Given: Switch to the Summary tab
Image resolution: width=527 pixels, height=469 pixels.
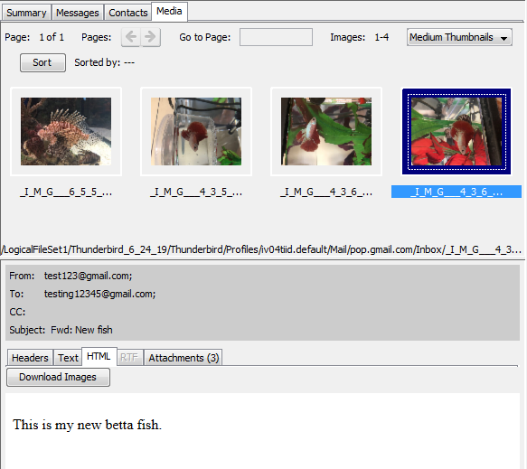Looking at the screenshot, I should coord(26,13).
